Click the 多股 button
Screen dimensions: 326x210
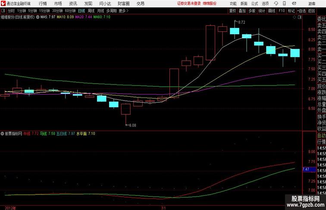252,11
